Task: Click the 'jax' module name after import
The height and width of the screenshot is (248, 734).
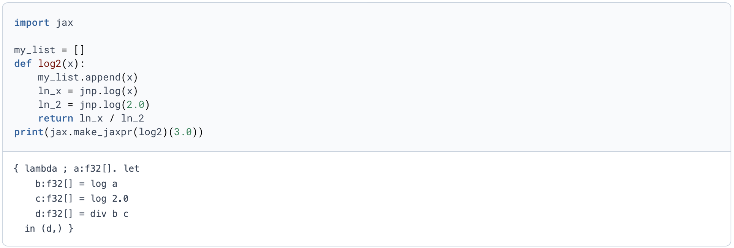Action: [65, 23]
